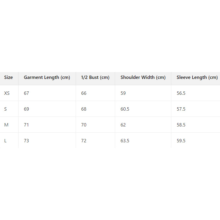Image resolution: width=220 pixels, height=220 pixels.
Task: Click the Size column header
Action: pyautogui.click(x=8, y=77)
